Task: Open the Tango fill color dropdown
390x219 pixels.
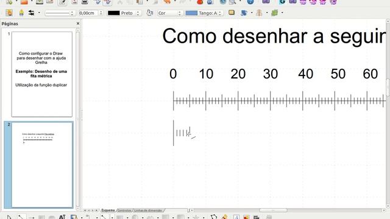Action: [205, 13]
